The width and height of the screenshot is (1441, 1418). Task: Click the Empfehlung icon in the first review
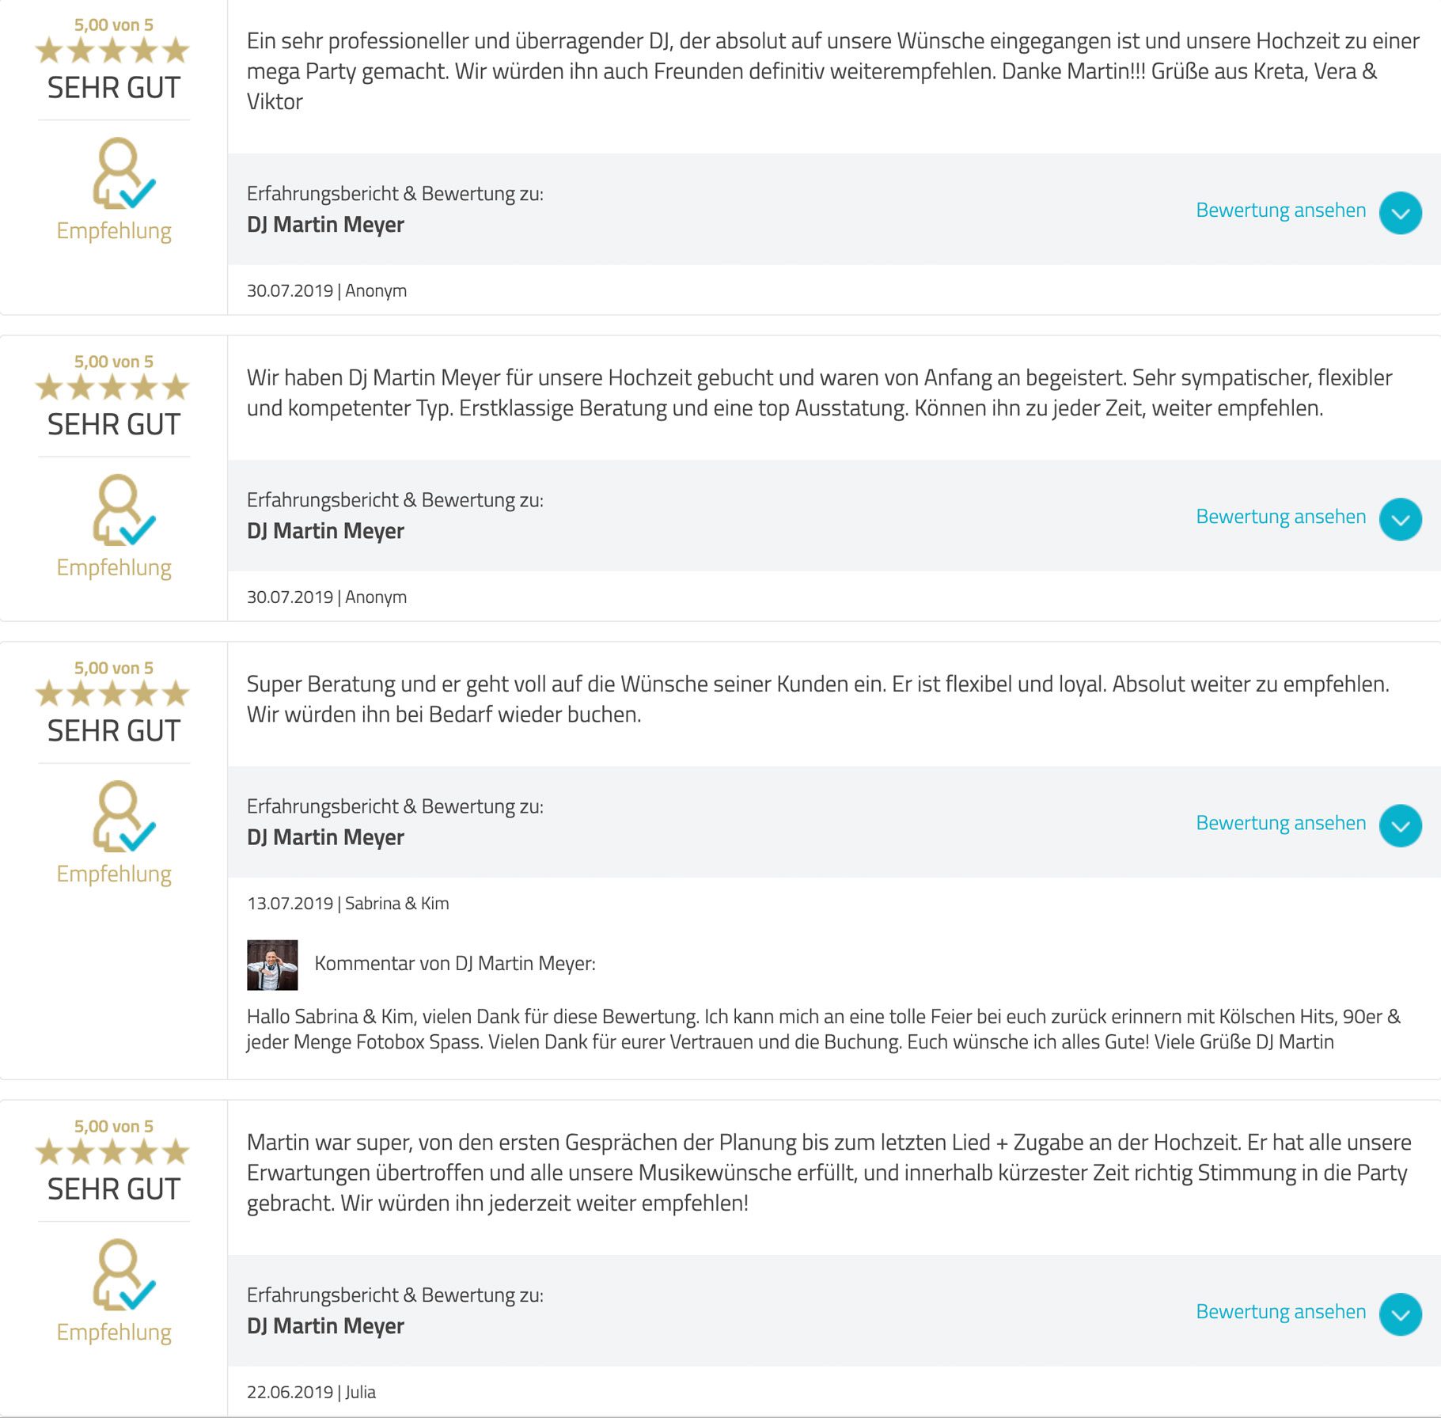coord(124,173)
